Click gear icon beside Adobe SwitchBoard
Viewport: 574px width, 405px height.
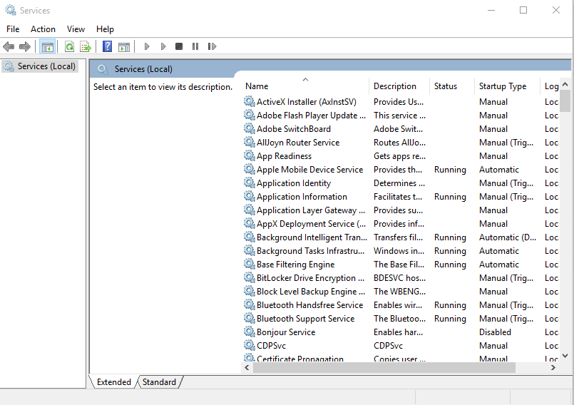click(x=250, y=128)
